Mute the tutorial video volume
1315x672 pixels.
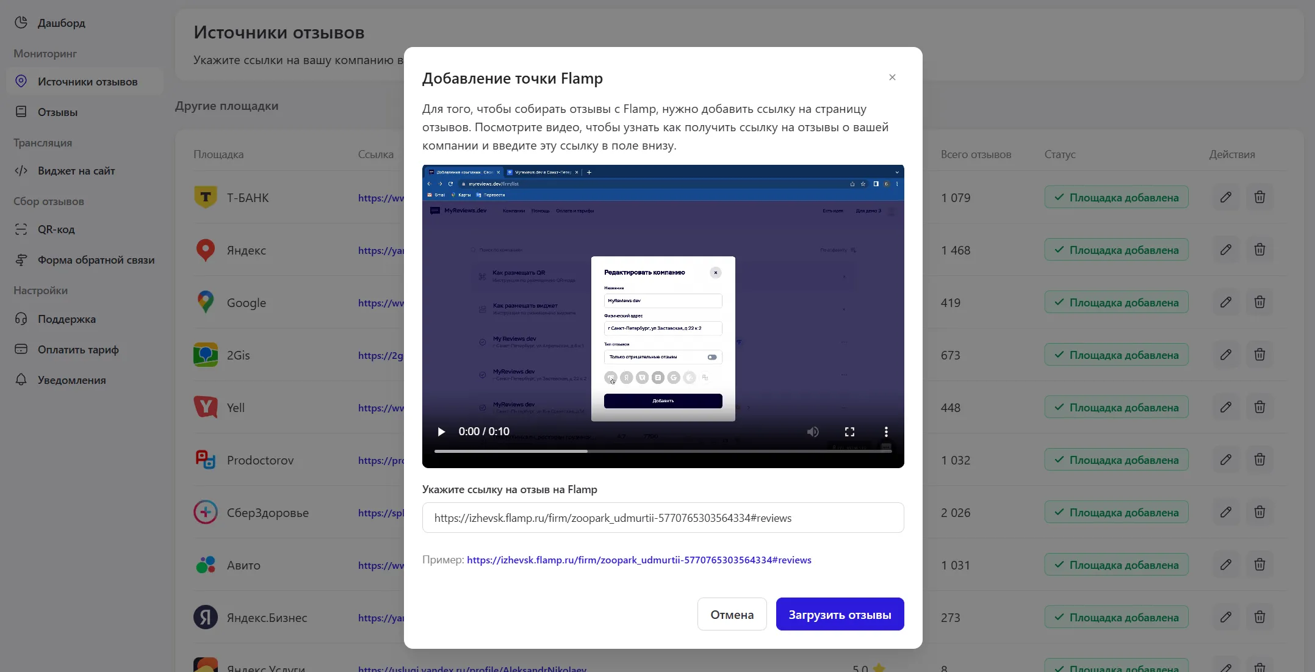coord(813,432)
